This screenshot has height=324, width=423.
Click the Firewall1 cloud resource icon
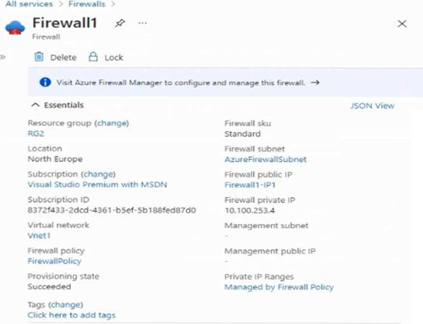15,28
